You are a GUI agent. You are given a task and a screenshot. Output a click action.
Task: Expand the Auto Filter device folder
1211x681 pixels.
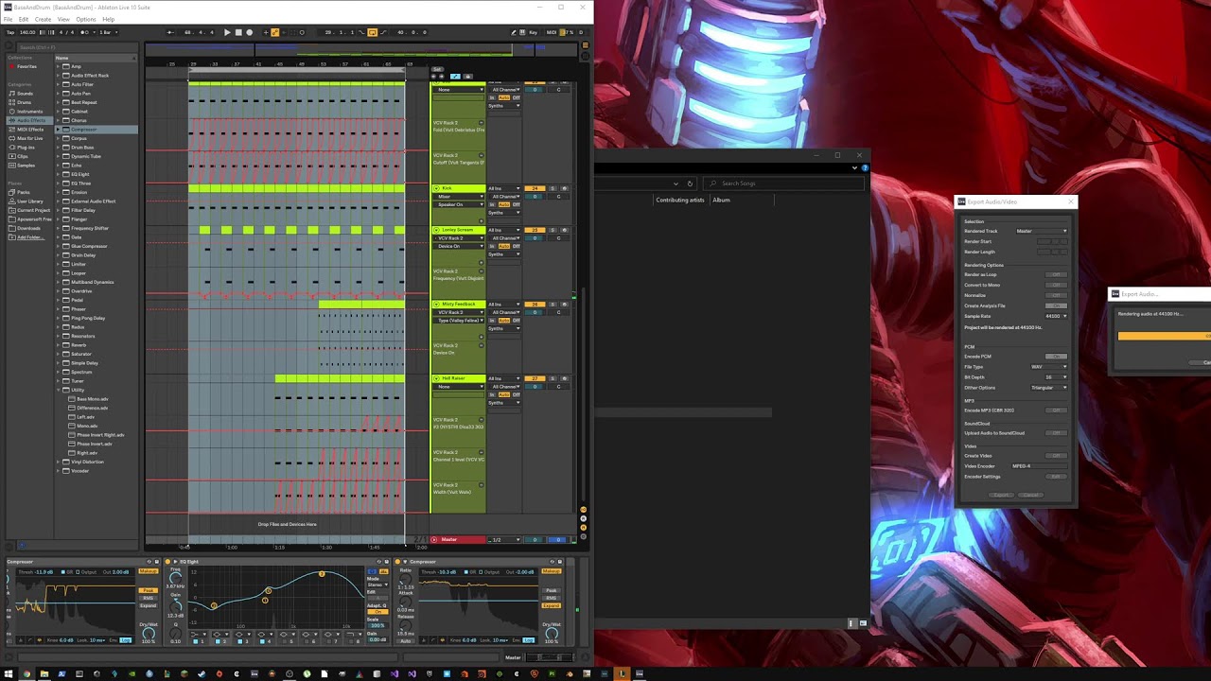(59, 84)
